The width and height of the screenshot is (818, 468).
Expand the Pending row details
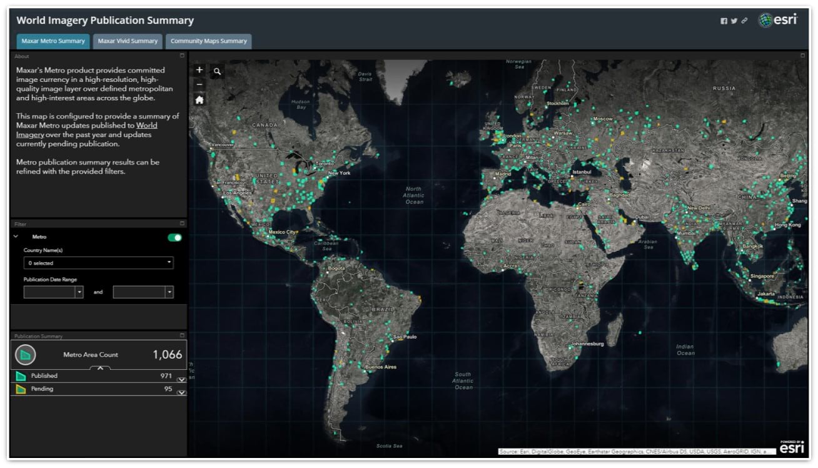(181, 393)
